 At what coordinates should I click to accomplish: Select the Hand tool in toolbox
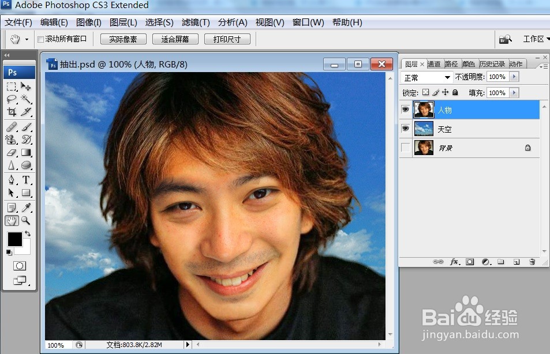pos(12,220)
